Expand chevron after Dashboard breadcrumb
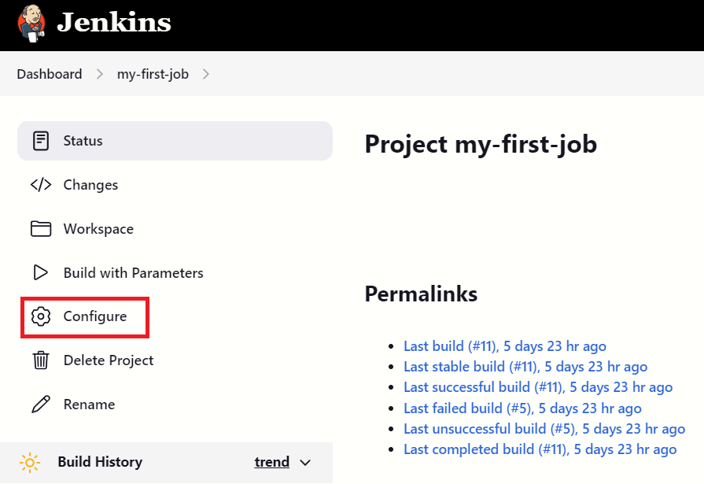 pyautogui.click(x=100, y=74)
